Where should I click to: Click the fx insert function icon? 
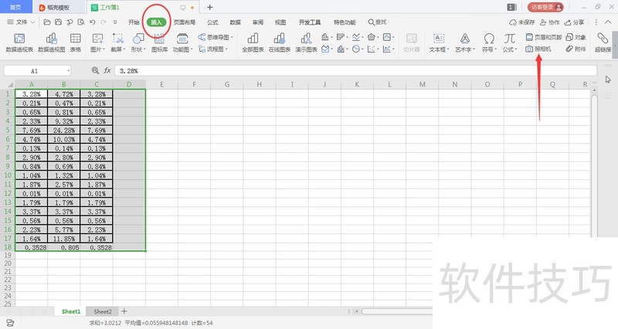(x=107, y=70)
